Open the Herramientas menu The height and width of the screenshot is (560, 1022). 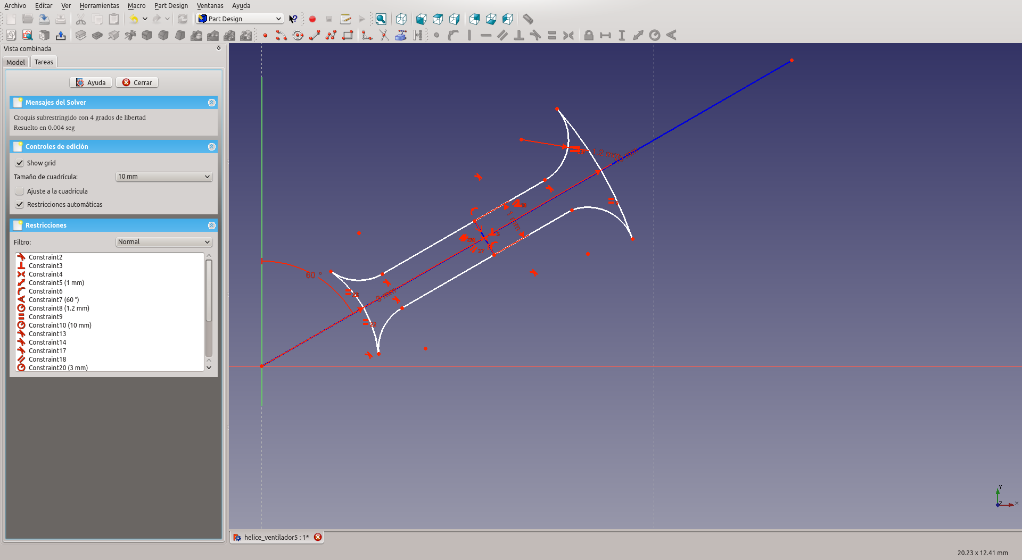(100, 5)
